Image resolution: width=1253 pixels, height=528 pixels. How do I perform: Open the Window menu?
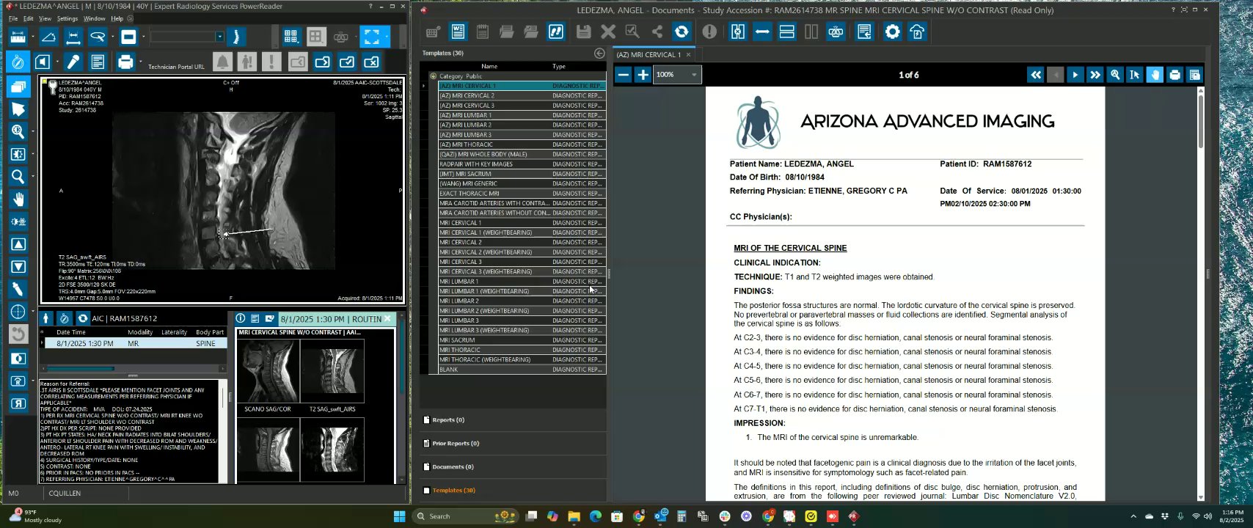pos(94,18)
